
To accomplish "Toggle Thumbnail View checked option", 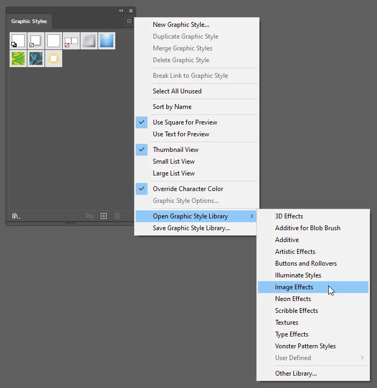I will pyautogui.click(x=197, y=150).
